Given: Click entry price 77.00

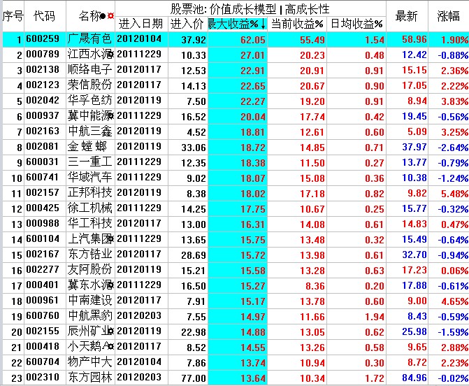Looking at the screenshot, I should (x=194, y=378).
